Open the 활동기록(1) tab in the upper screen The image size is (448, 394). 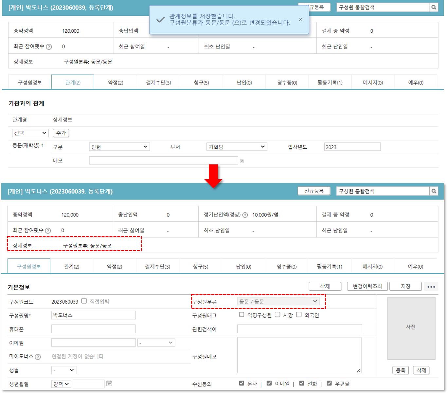coord(330,83)
